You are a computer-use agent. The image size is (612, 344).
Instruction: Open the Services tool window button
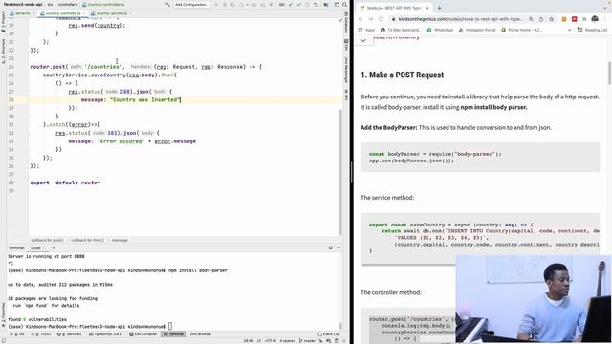[x=70, y=334]
